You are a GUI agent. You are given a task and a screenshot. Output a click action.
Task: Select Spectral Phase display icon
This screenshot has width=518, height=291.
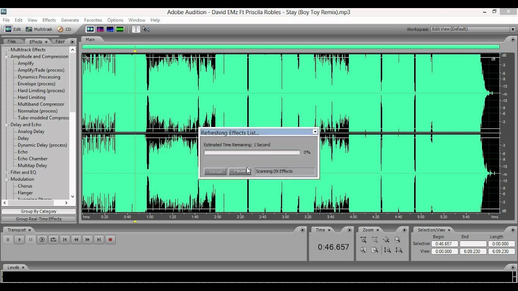pos(120,29)
